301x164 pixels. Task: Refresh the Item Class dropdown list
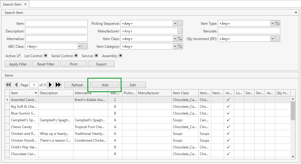(x=180, y=39)
